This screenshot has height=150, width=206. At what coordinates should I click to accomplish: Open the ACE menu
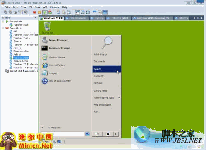coord(45,7)
